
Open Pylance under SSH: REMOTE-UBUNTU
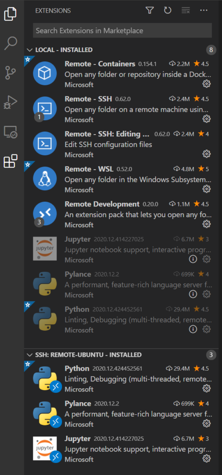click(x=78, y=404)
